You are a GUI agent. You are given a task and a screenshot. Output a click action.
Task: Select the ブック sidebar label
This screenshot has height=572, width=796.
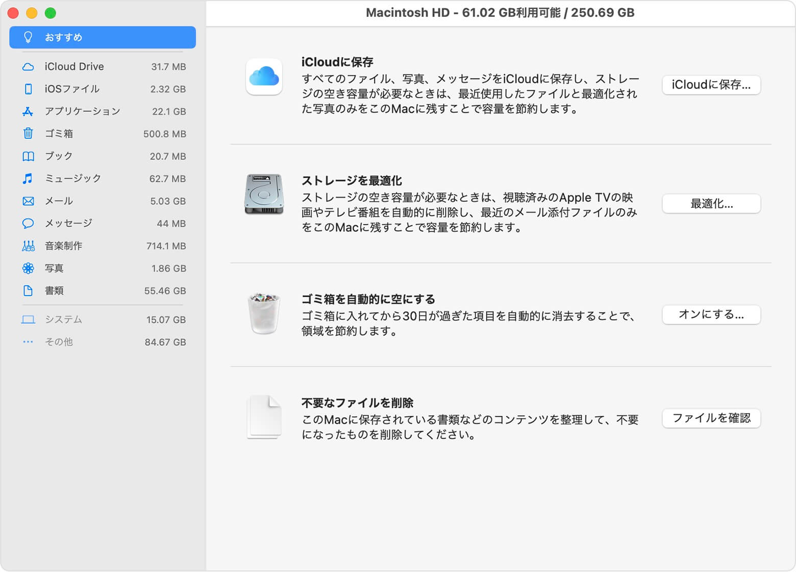[x=59, y=156]
